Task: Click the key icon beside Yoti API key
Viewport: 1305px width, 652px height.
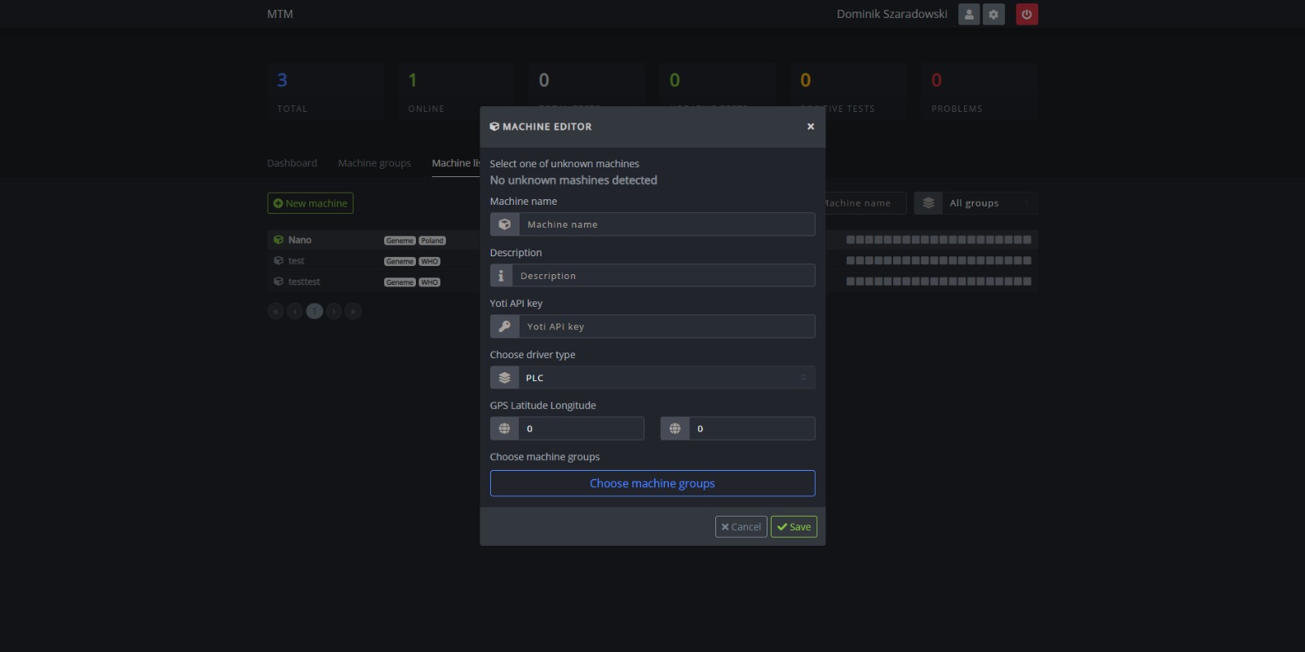Action: [x=505, y=326]
